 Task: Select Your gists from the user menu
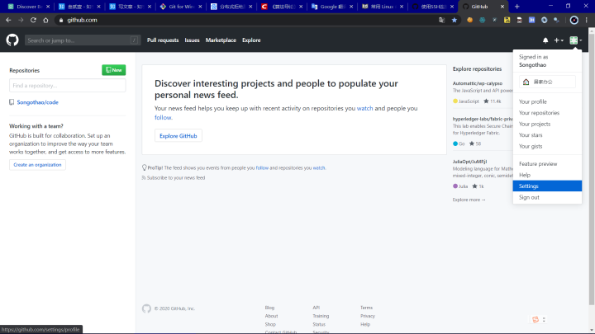pyautogui.click(x=547, y=146)
